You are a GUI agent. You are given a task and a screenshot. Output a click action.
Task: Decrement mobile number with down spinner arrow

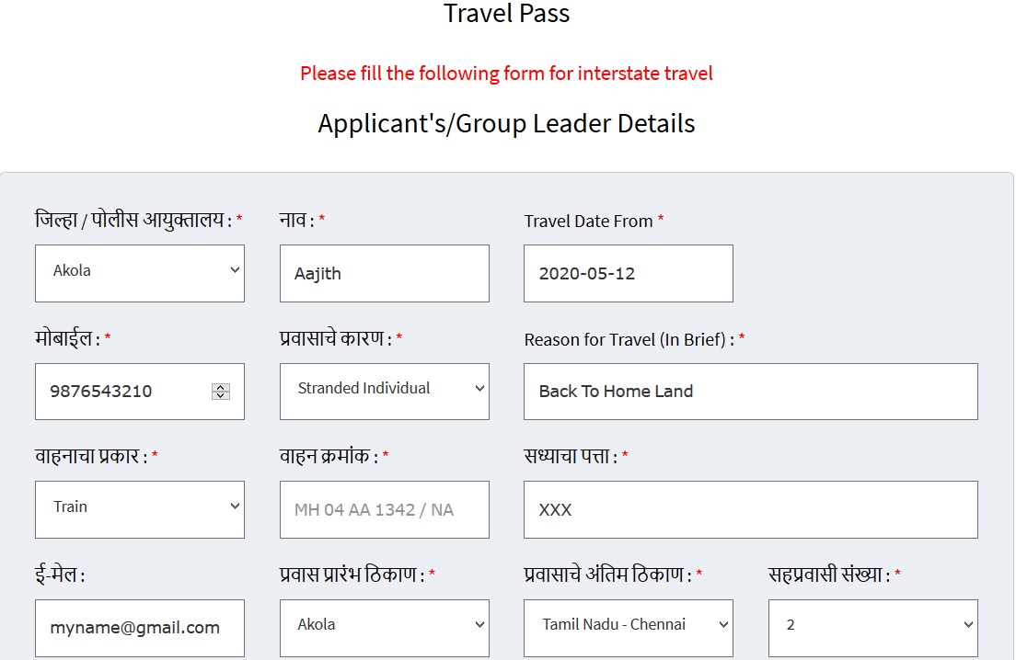[x=221, y=396]
